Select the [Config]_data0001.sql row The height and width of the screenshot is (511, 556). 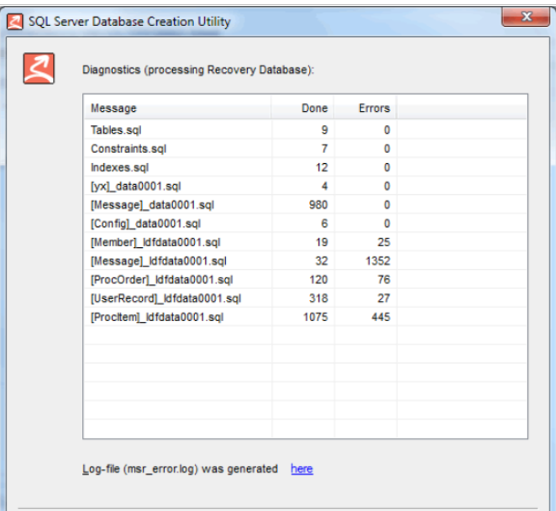tap(306, 224)
